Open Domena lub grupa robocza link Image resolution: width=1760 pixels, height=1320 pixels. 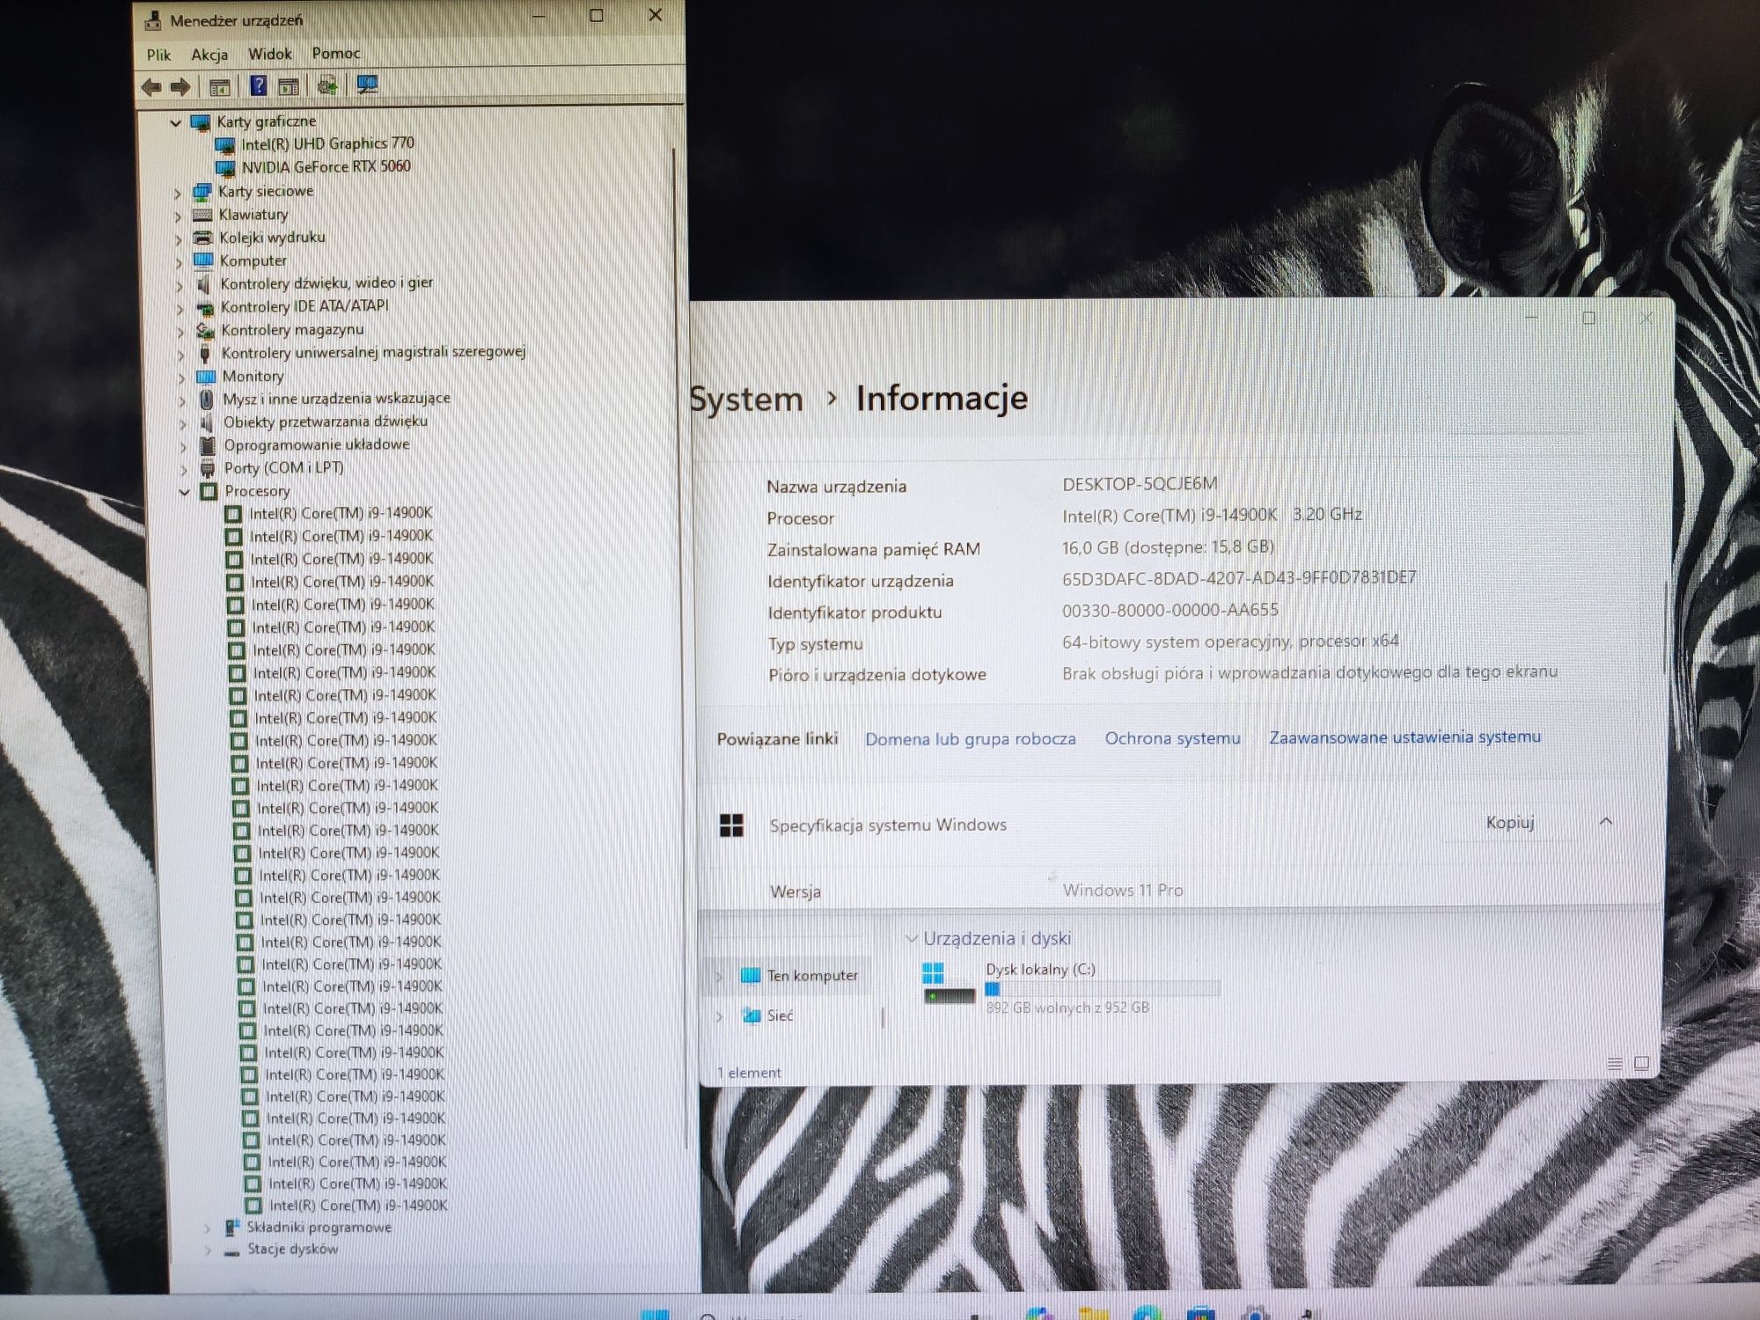[970, 739]
